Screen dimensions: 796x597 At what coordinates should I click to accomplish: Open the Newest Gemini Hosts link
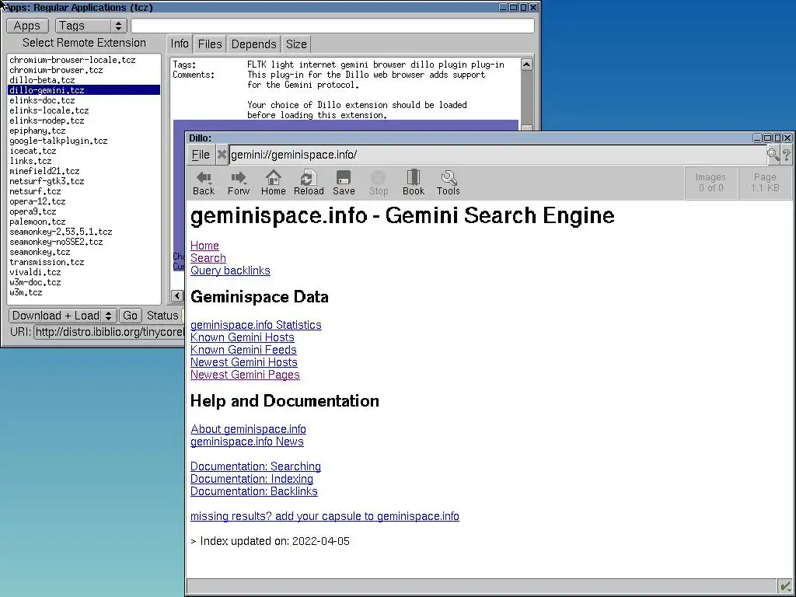coord(243,362)
